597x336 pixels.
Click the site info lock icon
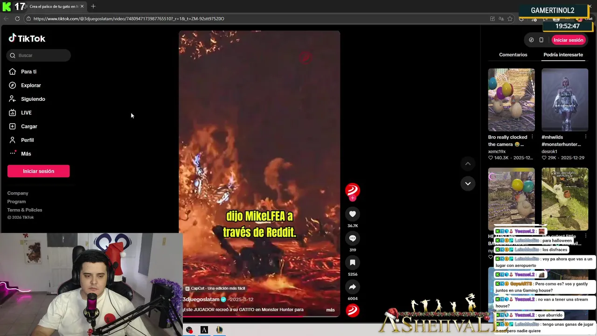click(x=28, y=19)
